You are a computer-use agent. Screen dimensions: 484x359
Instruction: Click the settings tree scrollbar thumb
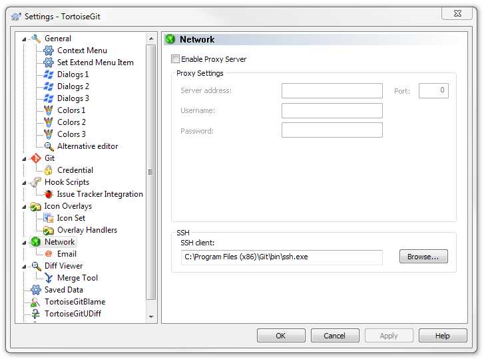[x=150, y=172]
